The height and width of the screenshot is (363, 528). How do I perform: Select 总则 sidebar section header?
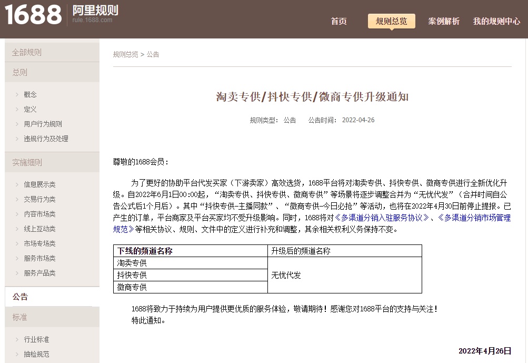coord(52,72)
